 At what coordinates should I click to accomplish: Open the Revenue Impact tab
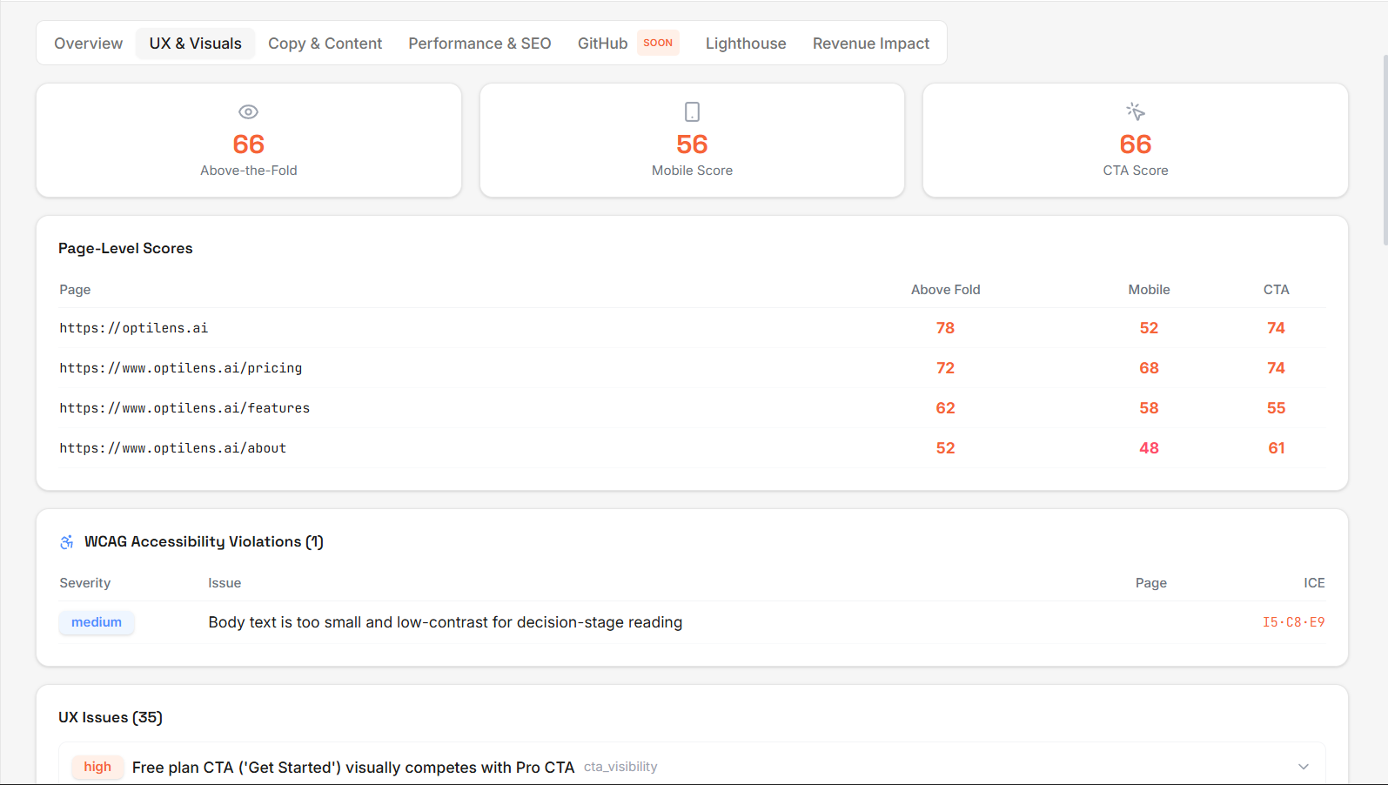(x=870, y=44)
